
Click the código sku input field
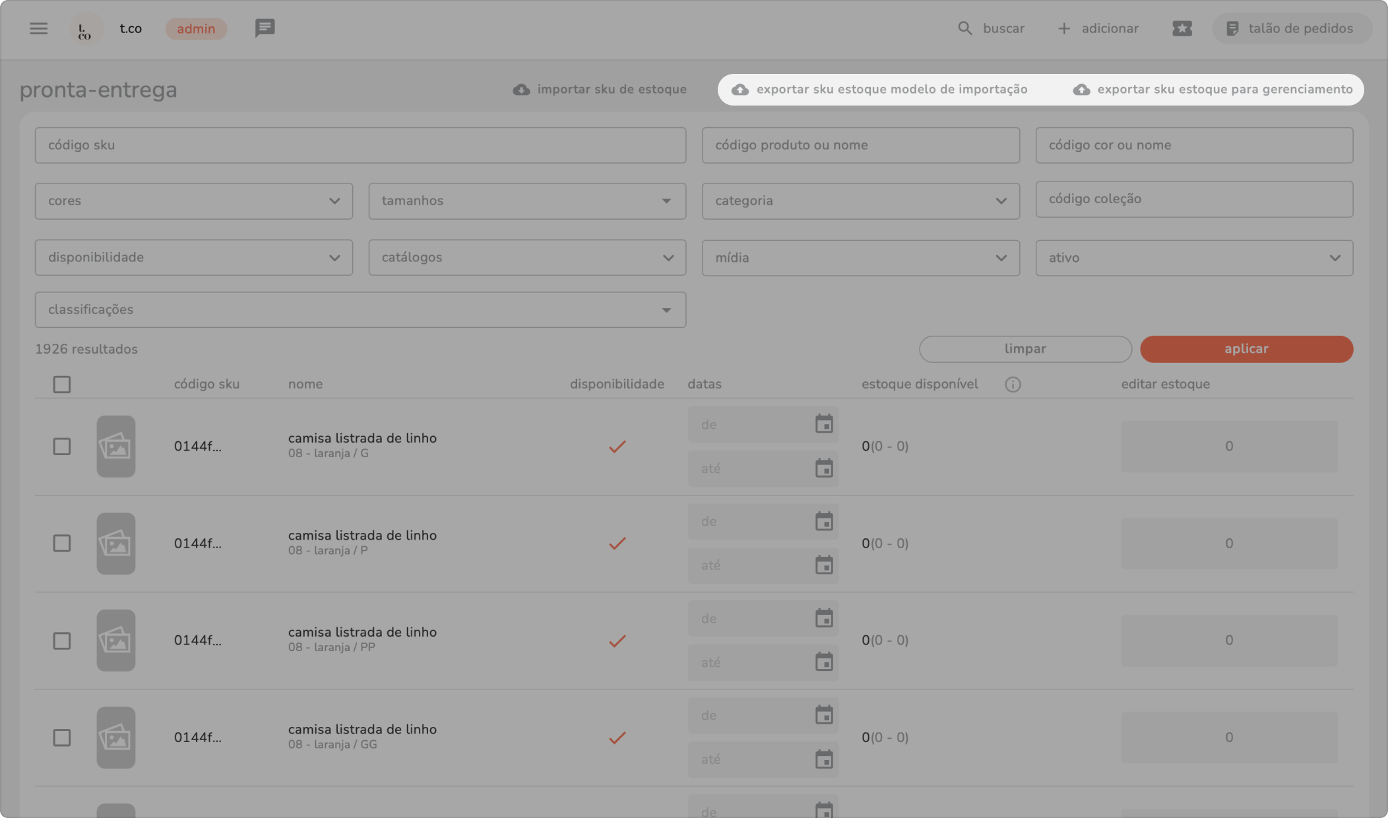[360, 145]
